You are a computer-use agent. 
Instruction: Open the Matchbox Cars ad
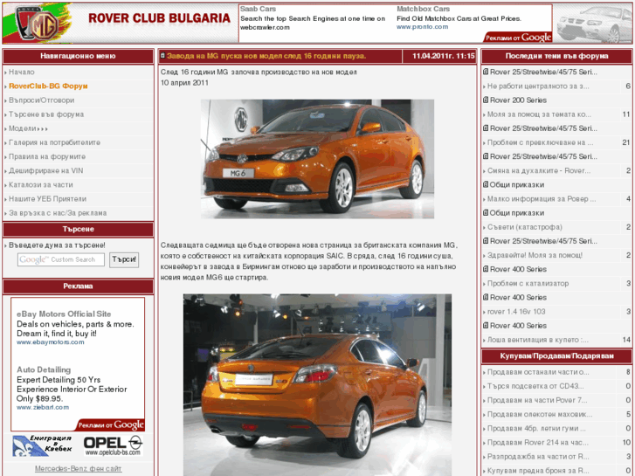coord(424,9)
